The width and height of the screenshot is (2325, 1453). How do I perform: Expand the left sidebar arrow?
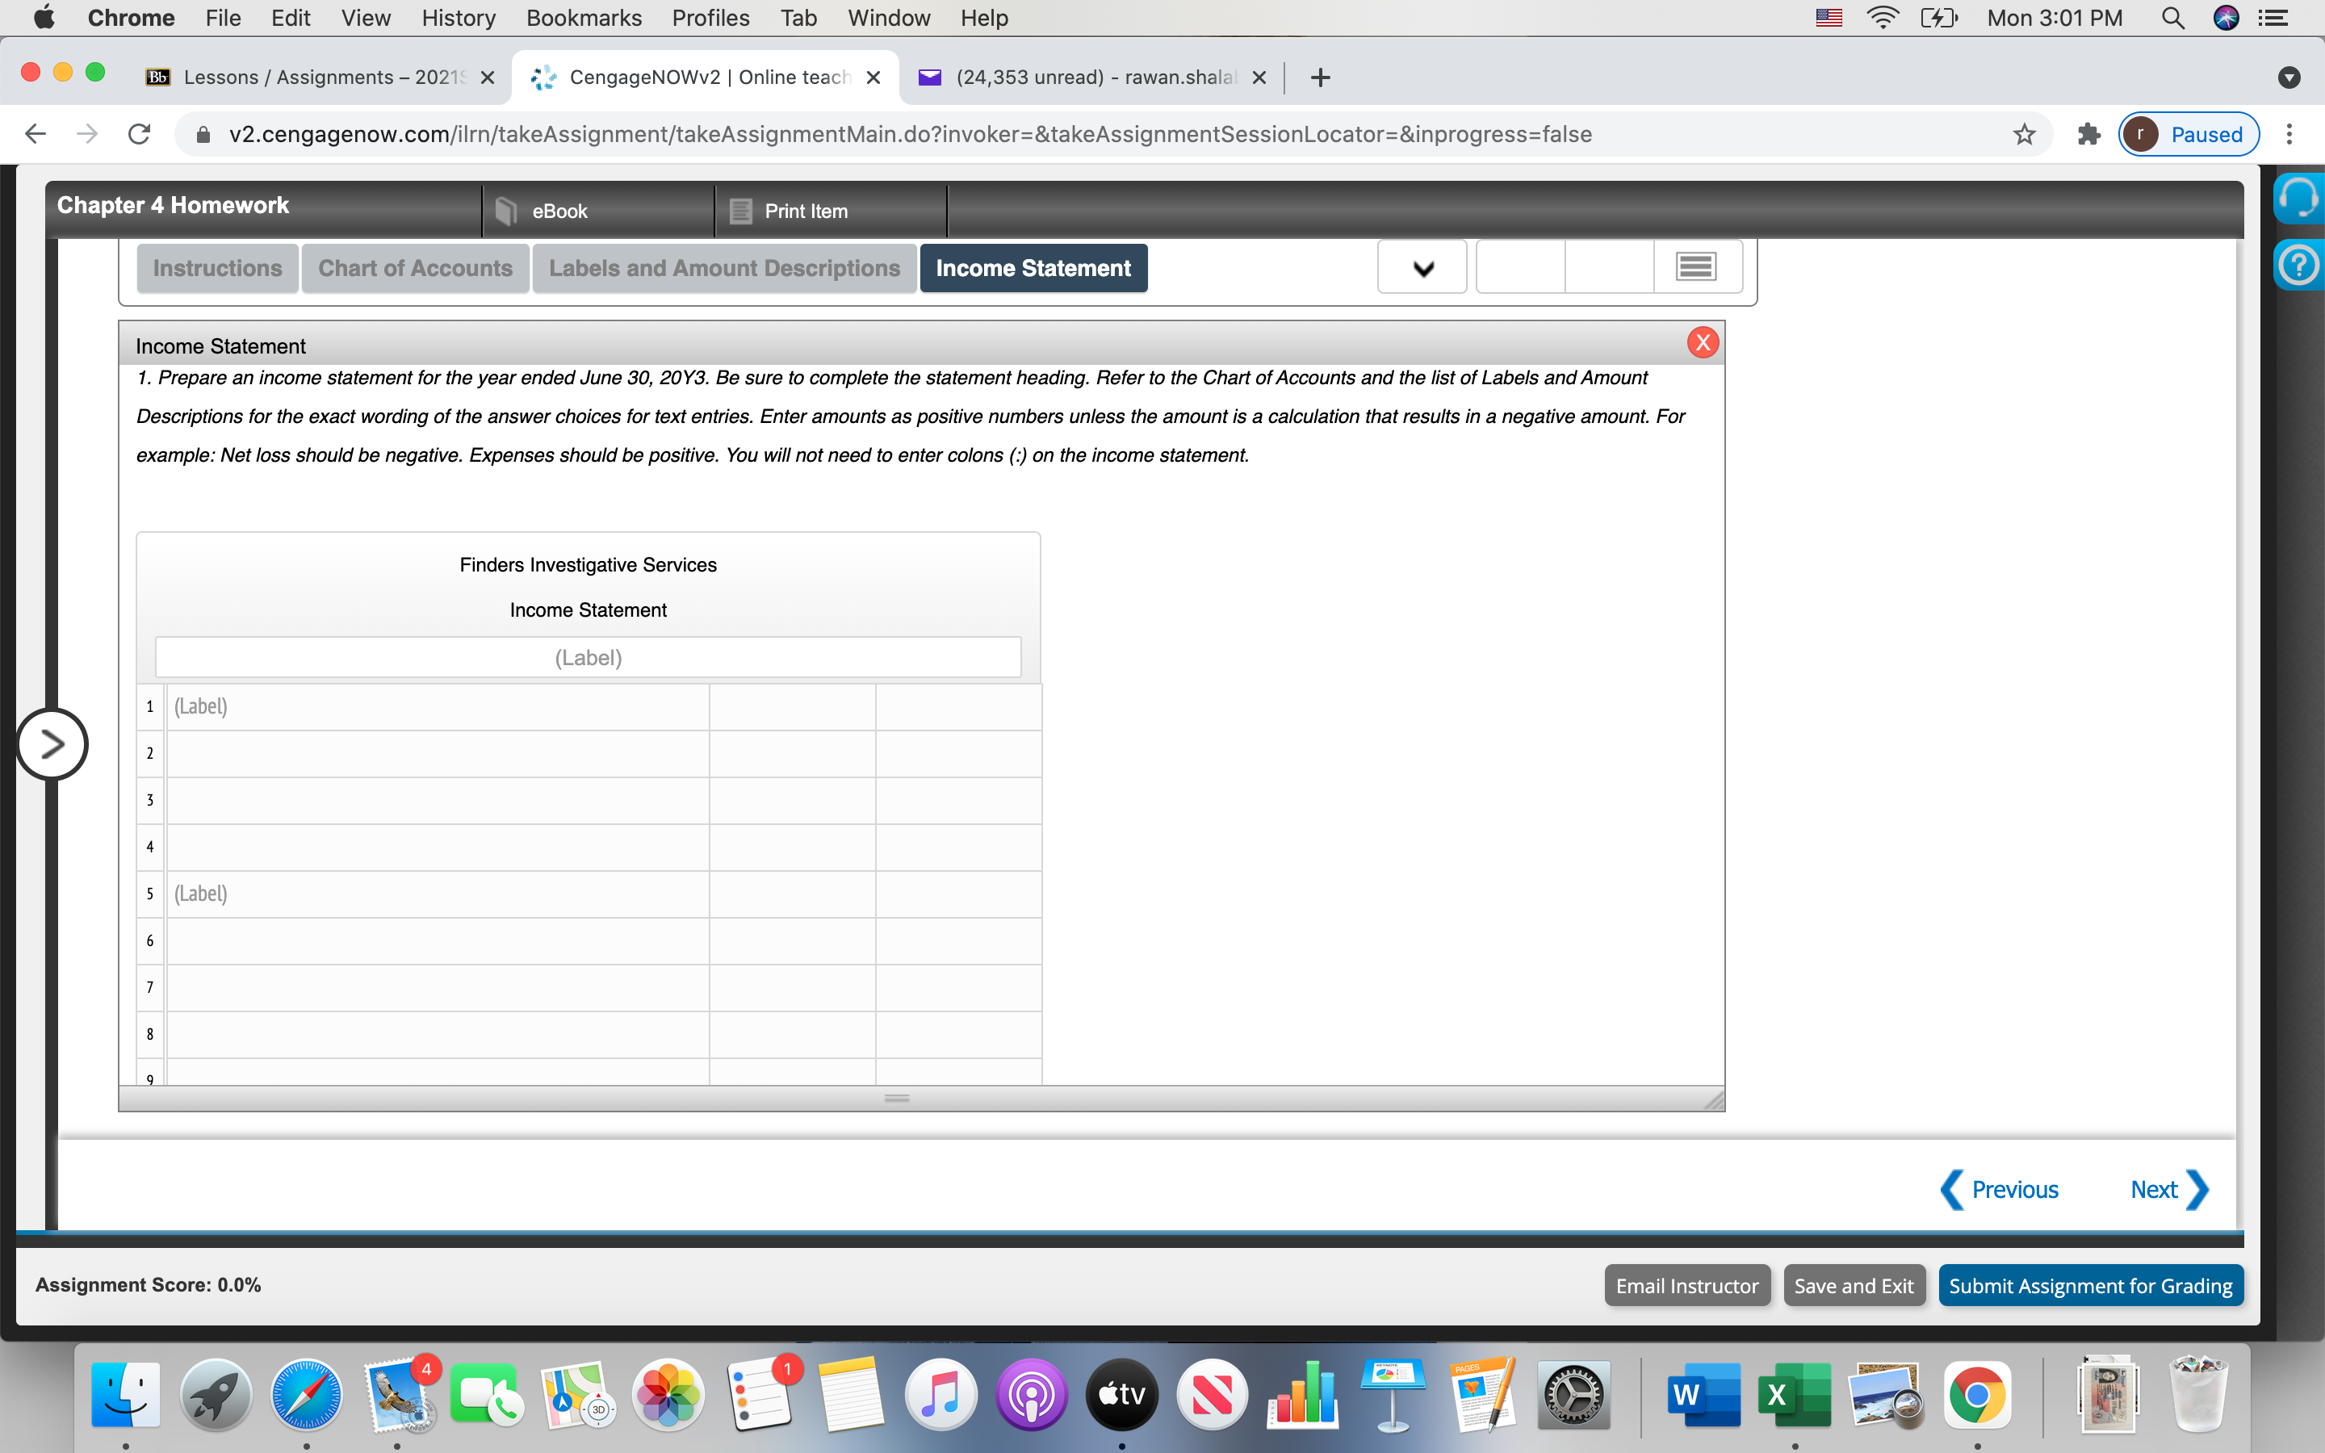tap(52, 743)
